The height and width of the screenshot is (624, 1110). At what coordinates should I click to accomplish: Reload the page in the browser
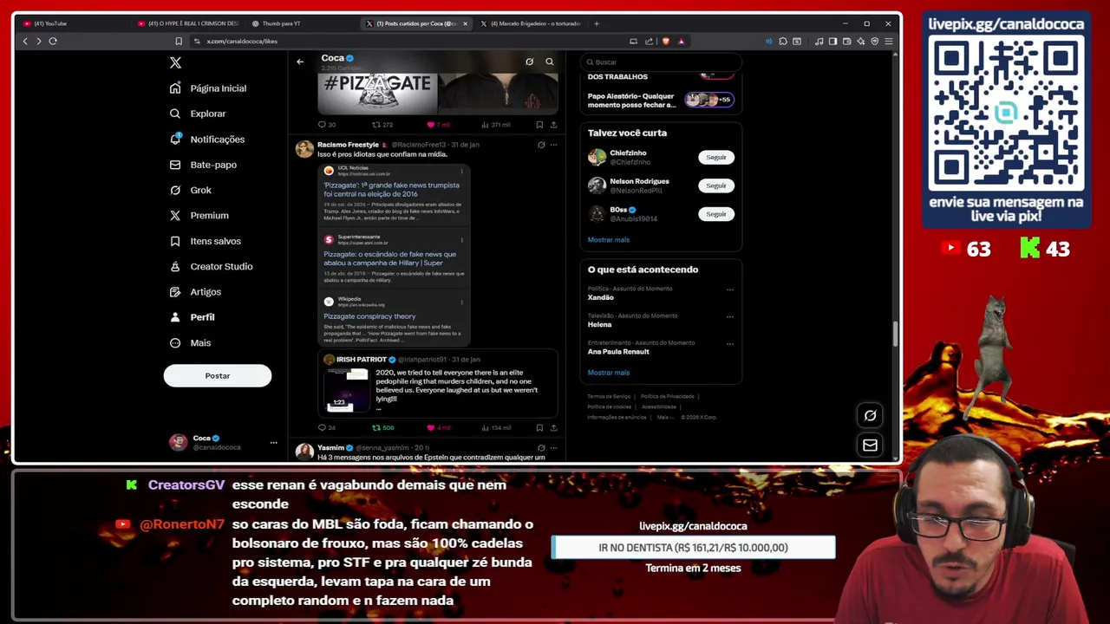click(x=53, y=41)
